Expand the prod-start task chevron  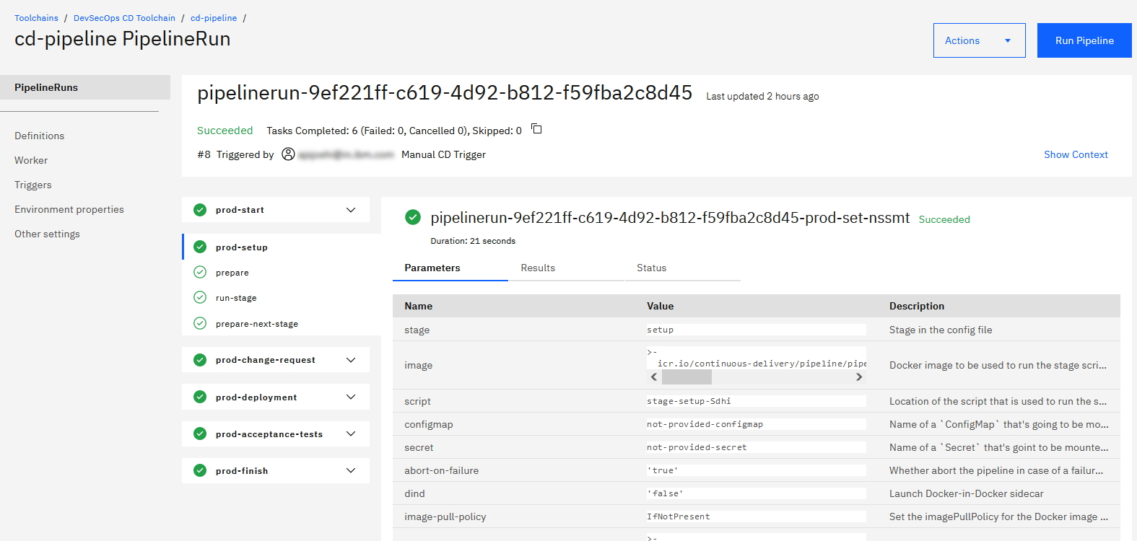pos(351,210)
